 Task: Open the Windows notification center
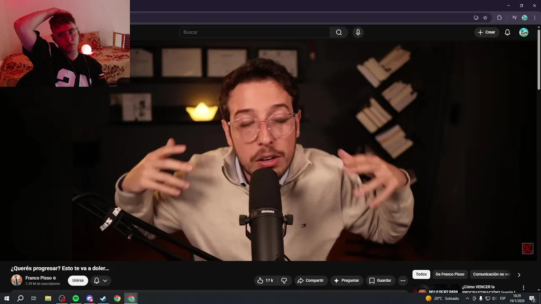click(x=533, y=299)
